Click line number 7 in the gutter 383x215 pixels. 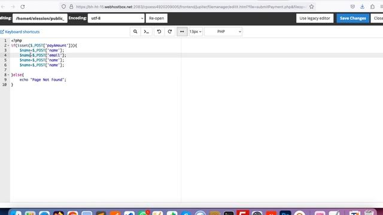click(5, 70)
